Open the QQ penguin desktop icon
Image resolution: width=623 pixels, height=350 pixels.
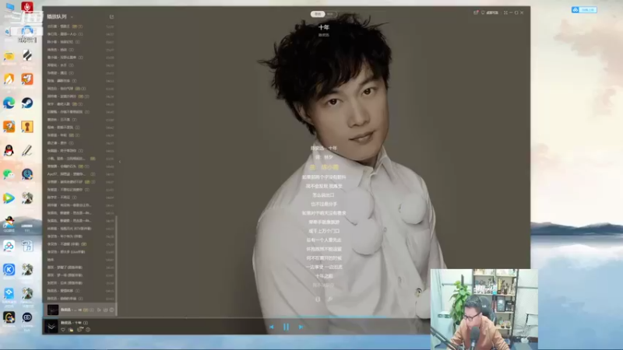click(9, 151)
